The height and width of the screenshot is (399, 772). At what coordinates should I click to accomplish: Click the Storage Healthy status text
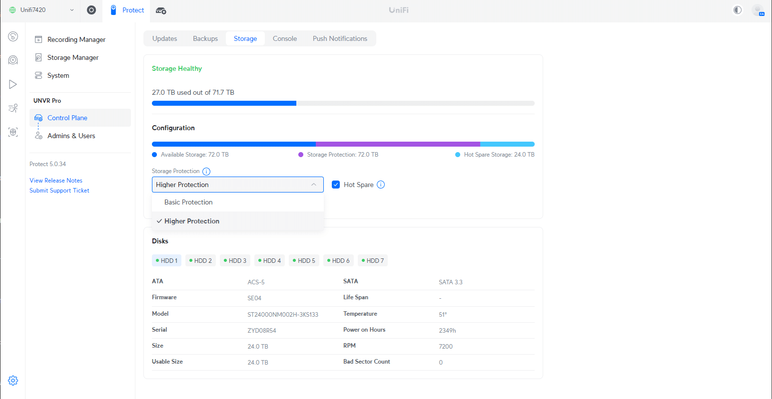[177, 68]
